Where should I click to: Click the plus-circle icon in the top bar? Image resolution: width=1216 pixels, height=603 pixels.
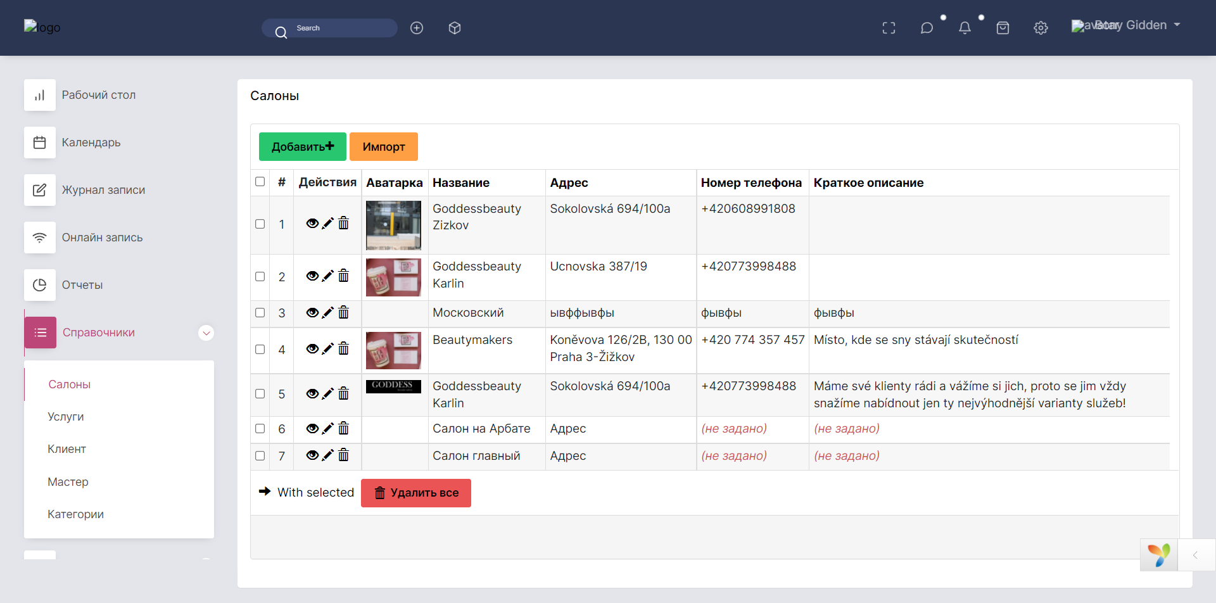point(417,28)
